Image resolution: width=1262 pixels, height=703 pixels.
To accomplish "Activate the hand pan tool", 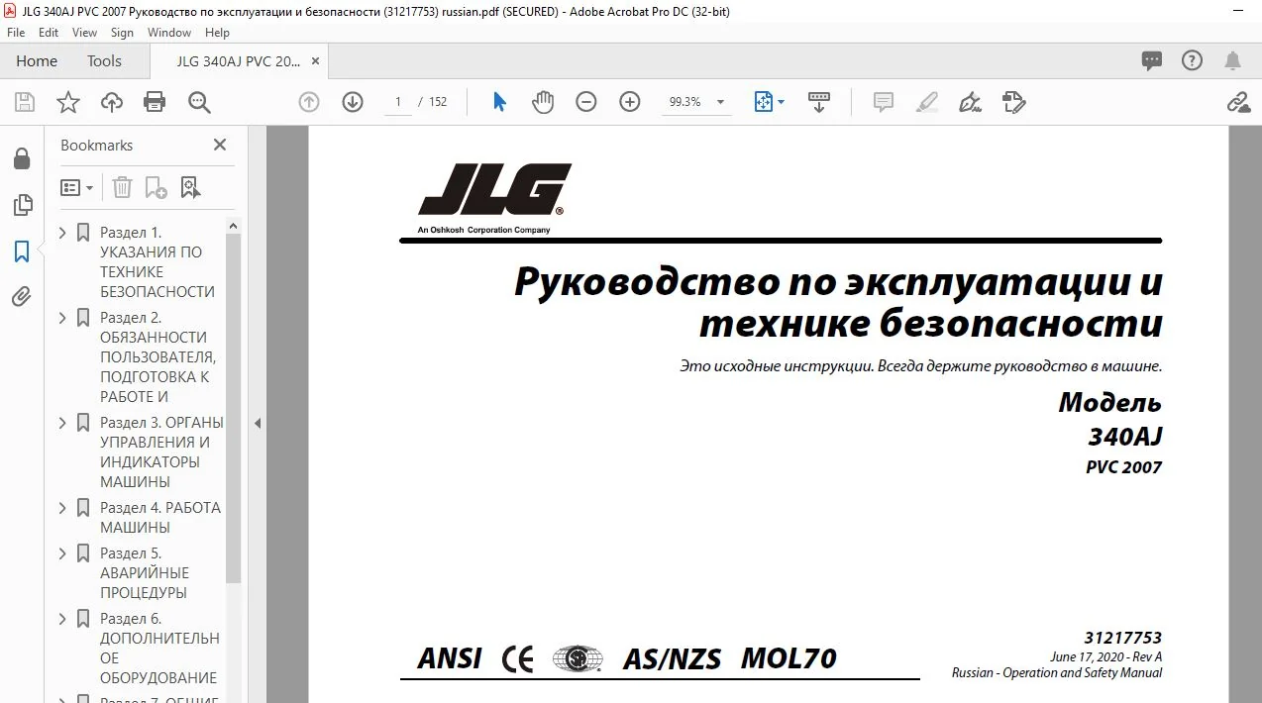I will pos(543,102).
